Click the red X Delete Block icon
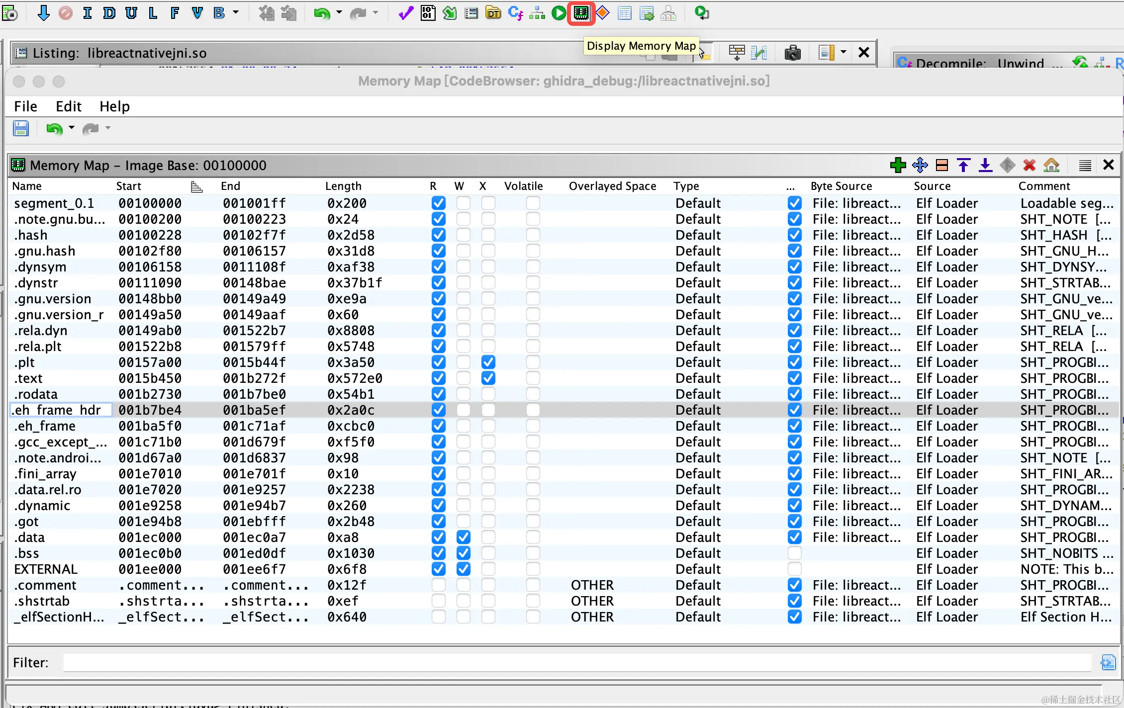The width and height of the screenshot is (1124, 708). [x=1030, y=165]
